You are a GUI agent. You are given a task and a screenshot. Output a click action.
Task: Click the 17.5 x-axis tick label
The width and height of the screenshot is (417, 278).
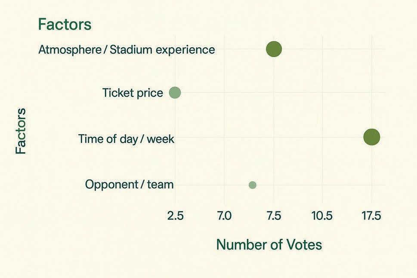(371, 216)
